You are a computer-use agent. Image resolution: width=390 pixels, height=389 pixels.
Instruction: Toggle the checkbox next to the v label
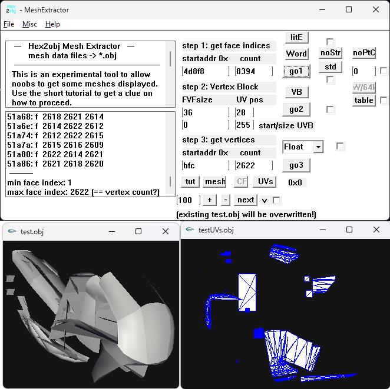[276, 200]
